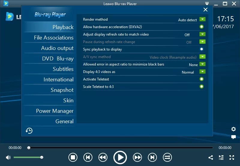Switch to Skin settings
The height and width of the screenshot is (166, 240).
coord(49,100)
